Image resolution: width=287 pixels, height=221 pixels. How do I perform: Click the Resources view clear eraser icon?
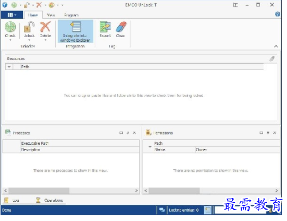[x=272, y=59]
